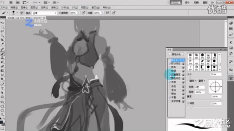Select the Dodge tool
The height and width of the screenshot is (131, 234).
[x=2, y=79]
